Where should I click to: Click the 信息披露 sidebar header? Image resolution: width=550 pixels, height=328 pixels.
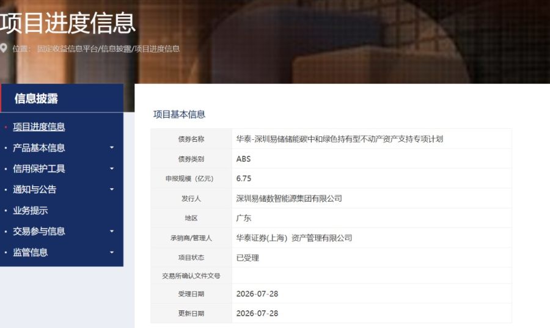coord(36,98)
